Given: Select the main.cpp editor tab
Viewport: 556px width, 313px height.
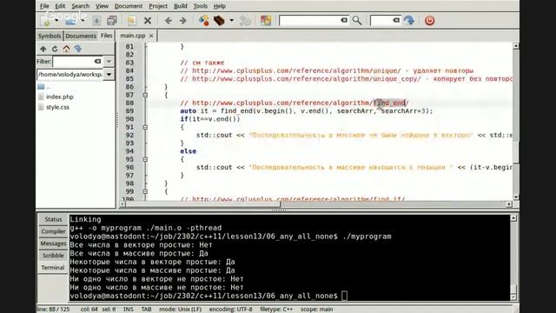Looking at the screenshot, I should pyautogui.click(x=133, y=36).
